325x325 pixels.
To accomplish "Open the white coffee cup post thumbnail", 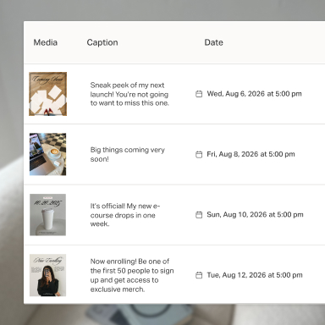I will [48, 215].
